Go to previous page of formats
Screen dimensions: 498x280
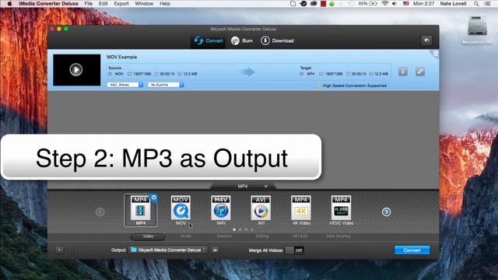point(100,212)
